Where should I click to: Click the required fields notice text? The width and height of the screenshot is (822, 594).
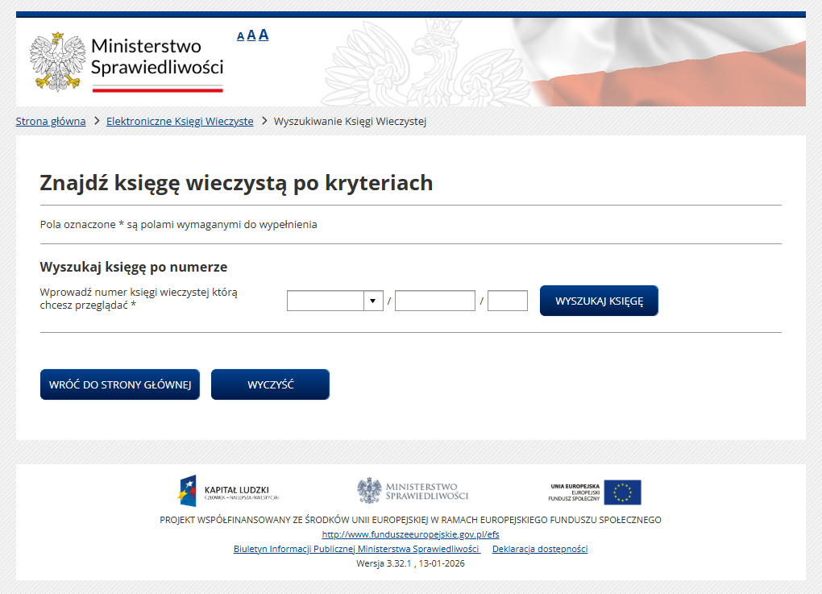pos(178,224)
